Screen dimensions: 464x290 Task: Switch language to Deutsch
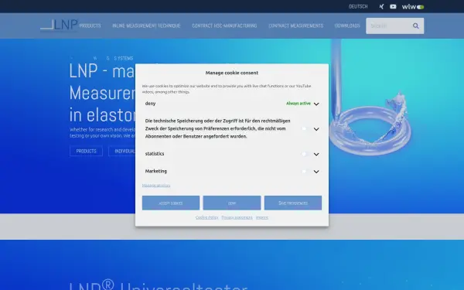358,6
